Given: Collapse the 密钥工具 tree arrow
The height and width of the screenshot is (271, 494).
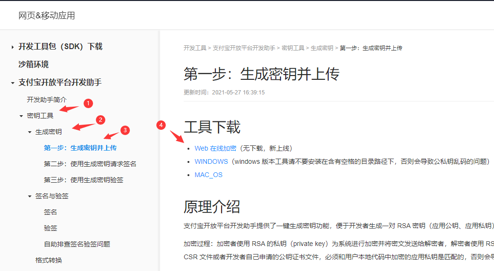Looking at the screenshot, I should pyautogui.click(x=21, y=116).
